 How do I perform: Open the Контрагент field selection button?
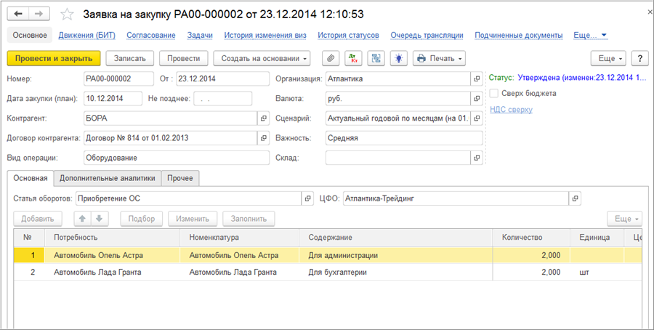pos(263,118)
